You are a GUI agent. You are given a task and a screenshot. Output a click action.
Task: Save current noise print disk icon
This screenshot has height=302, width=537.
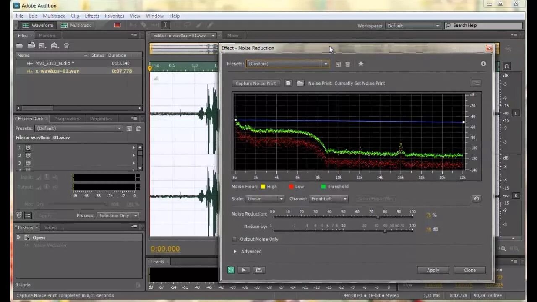[x=288, y=83]
